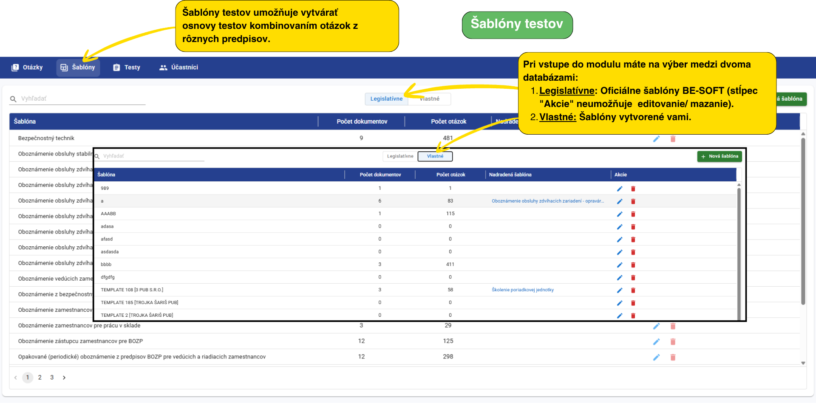Go to next page with chevron arrow
This screenshot has height=403, width=816.
pos(64,378)
